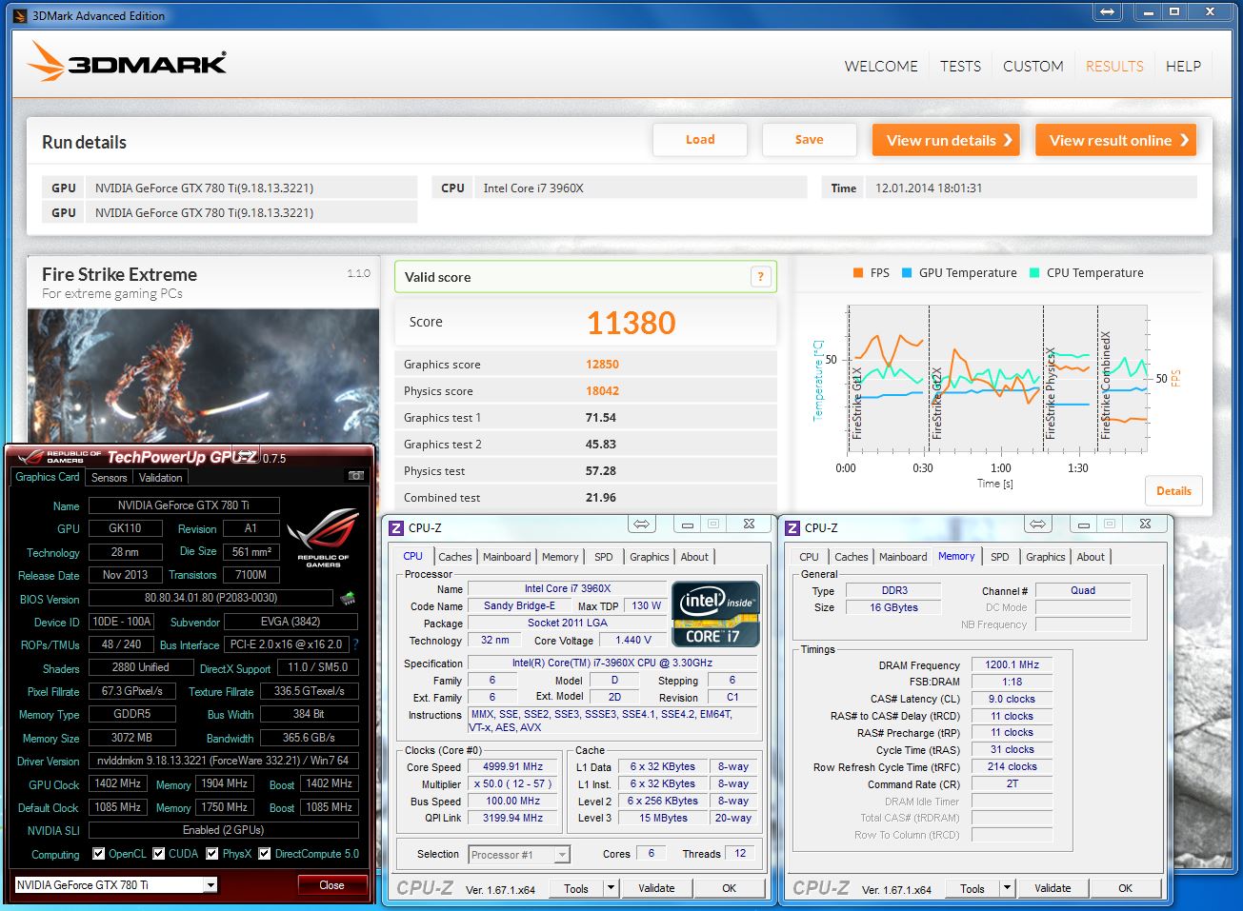This screenshot has height=911, width=1243.
Task: Select the Graphics Card tab in GPU-Z
Action: point(48,477)
